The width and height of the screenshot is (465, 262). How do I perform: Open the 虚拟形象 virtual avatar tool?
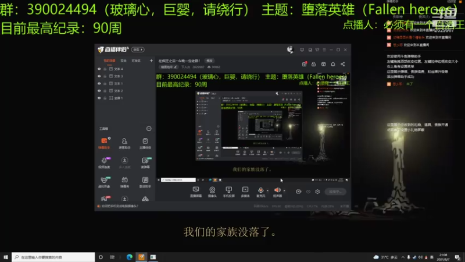point(104,182)
